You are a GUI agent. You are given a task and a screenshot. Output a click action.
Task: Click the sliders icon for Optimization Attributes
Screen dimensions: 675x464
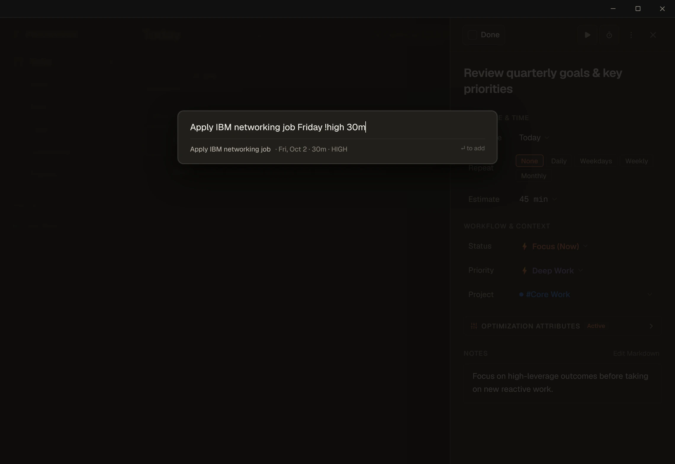pos(474,326)
